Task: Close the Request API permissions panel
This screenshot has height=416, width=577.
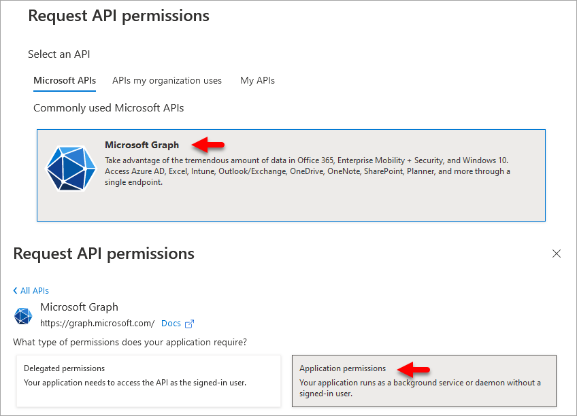Action: [x=557, y=254]
